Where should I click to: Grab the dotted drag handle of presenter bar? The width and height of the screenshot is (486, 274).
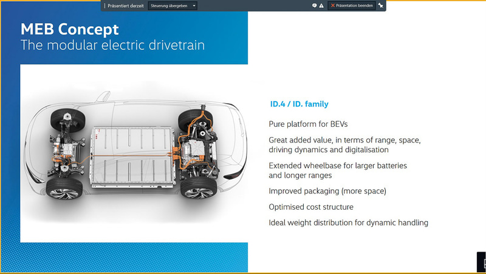104,5
